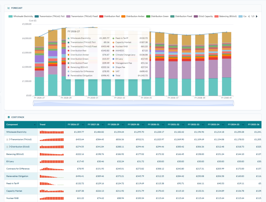Click the chart zoom range slider bar
Screen dimensions: 266x202
[x=133, y=103]
